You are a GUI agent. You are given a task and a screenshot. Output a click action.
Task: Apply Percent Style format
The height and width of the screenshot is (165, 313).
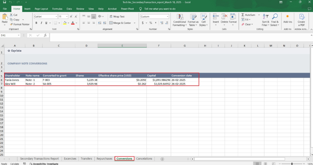click(x=151, y=23)
